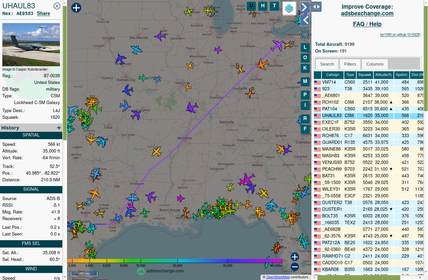Open the FAQ / Help link
This screenshot has width=428, height=280.
(x=367, y=24)
